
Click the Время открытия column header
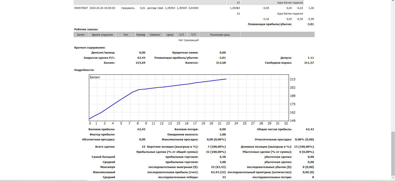(x=102, y=35)
